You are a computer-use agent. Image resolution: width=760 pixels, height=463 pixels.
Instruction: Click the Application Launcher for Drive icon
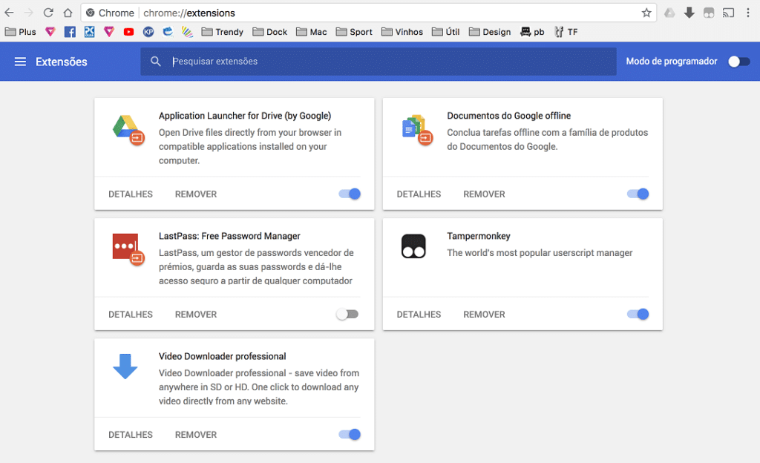coord(128,130)
